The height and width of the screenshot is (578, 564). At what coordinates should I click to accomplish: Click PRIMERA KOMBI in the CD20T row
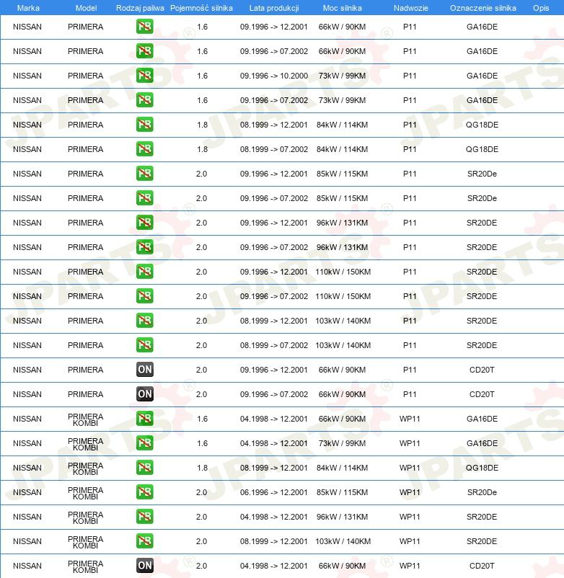pos(85,566)
